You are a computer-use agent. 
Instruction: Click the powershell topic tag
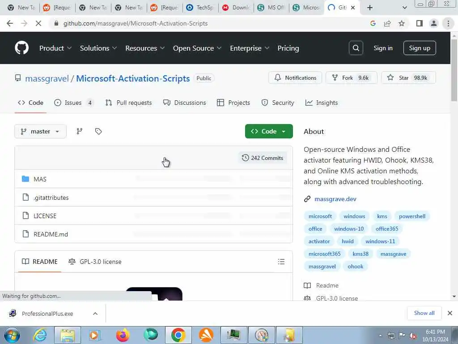(412, 216)
